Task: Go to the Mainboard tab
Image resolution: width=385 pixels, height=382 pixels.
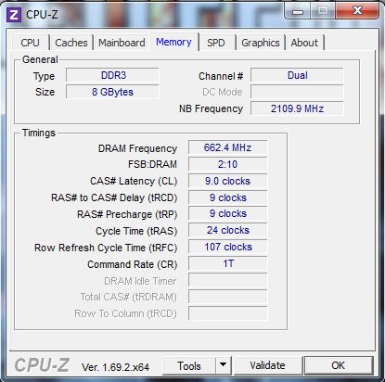Action: [122, 43]
